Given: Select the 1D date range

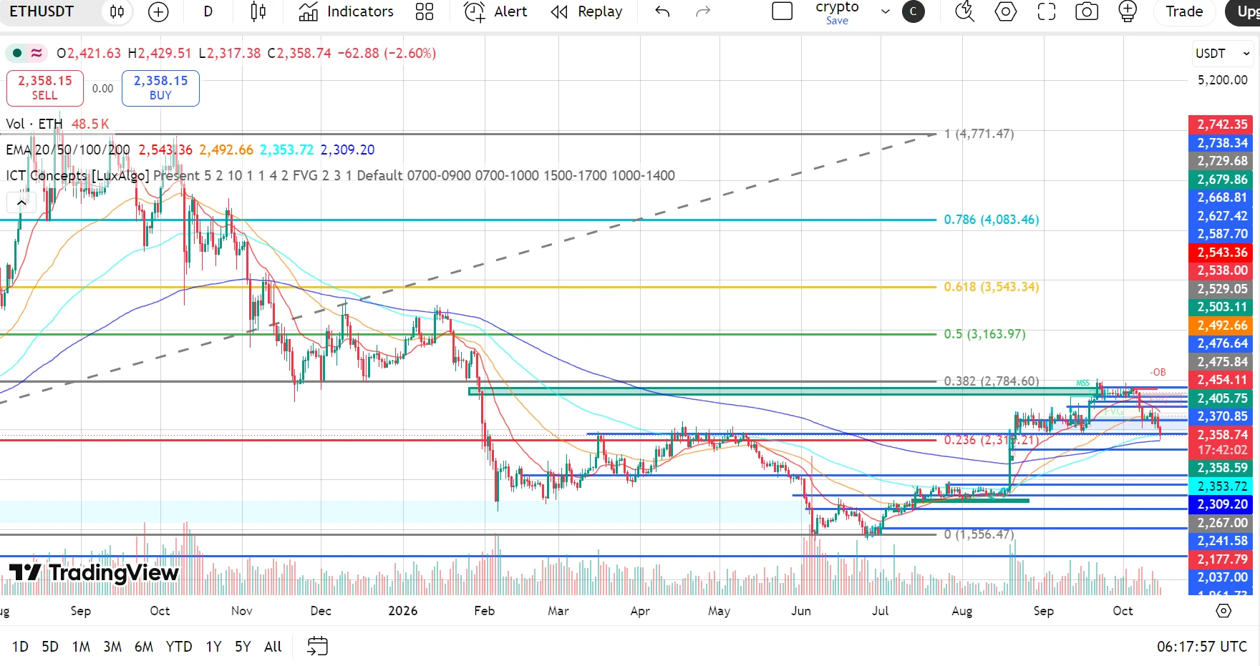Looking at the screenshot, I should point(20,647).
